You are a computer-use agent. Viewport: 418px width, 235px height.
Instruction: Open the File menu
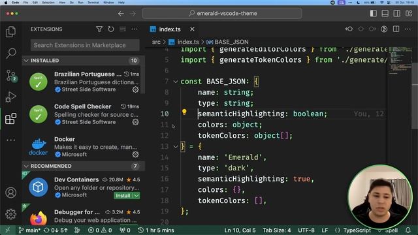coord(25,3)
